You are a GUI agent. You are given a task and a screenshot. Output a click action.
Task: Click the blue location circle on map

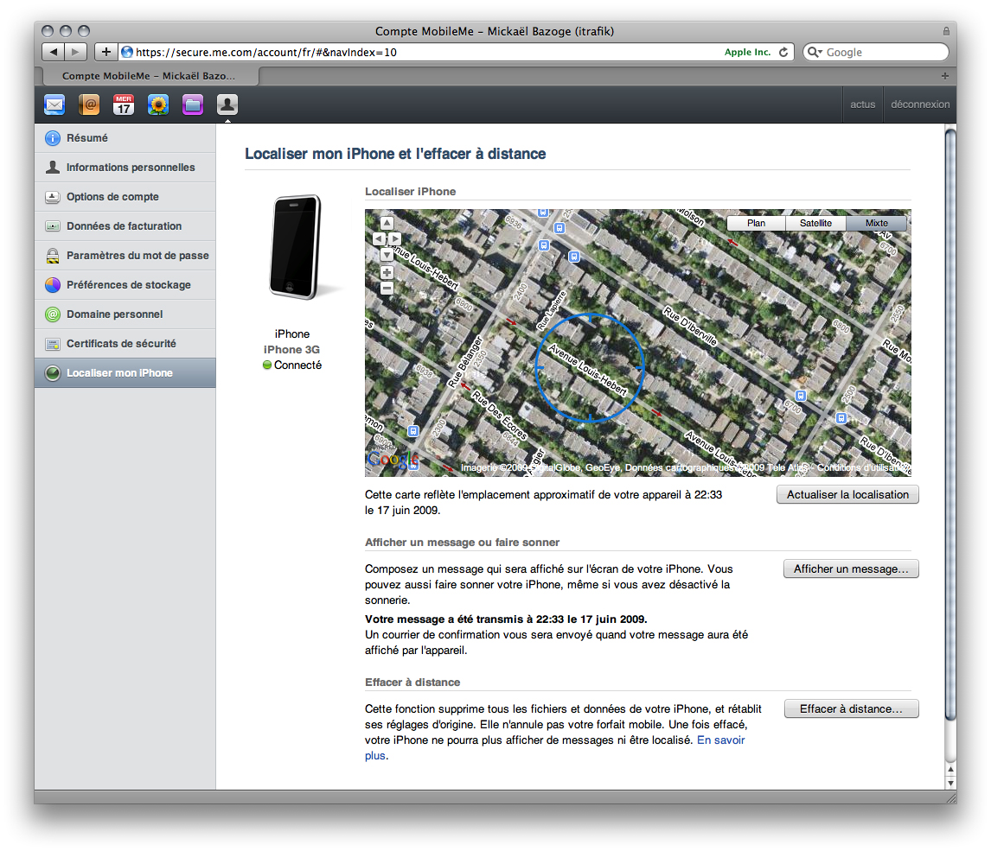click(589, 367)
